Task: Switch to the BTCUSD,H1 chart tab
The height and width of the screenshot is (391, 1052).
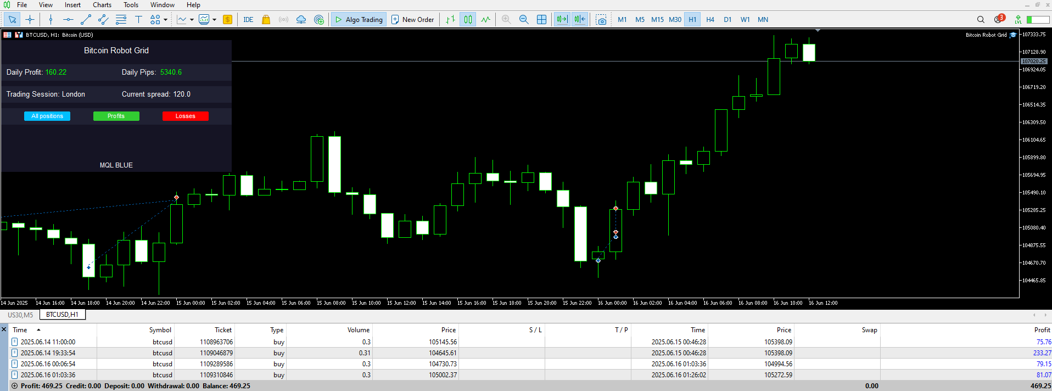Action: (x=62, y=315)
